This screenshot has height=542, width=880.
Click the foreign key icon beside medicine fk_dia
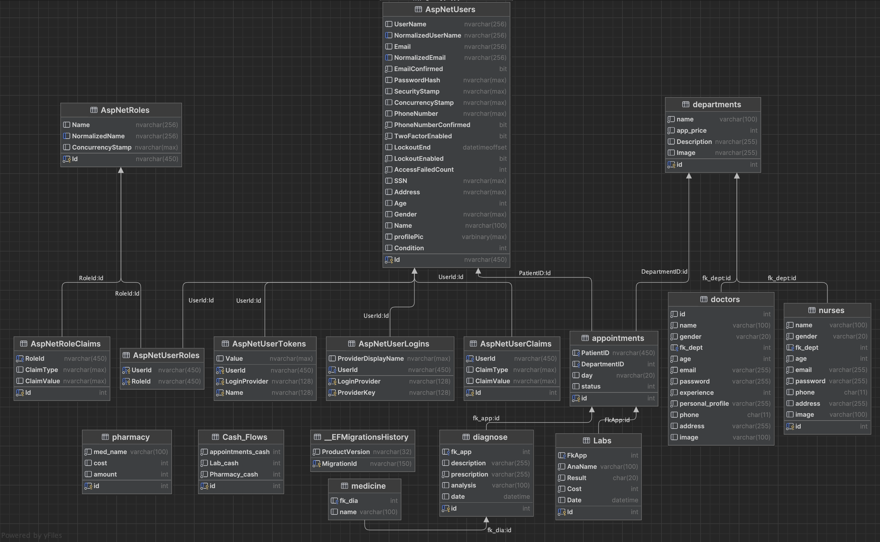tap(334, 501)
